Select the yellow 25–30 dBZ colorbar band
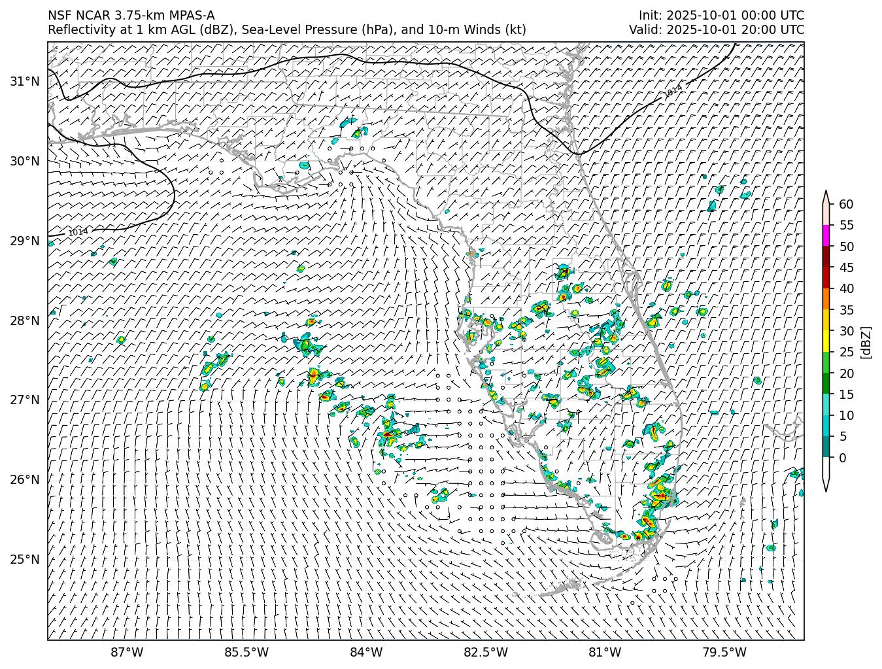Image resolution: width=882 pixels, height=669 pixels. tap(826, 341)
